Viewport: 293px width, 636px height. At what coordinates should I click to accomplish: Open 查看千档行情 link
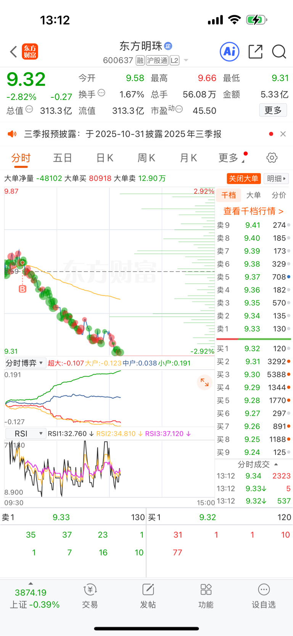(253, 211)
